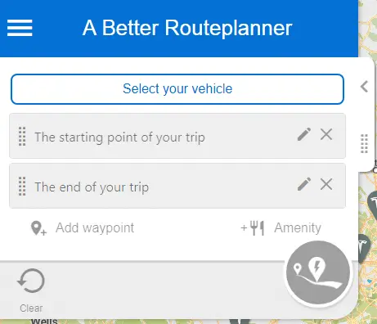
Task: Click the Amenity fork and knife icon
Action: (253, 228)
